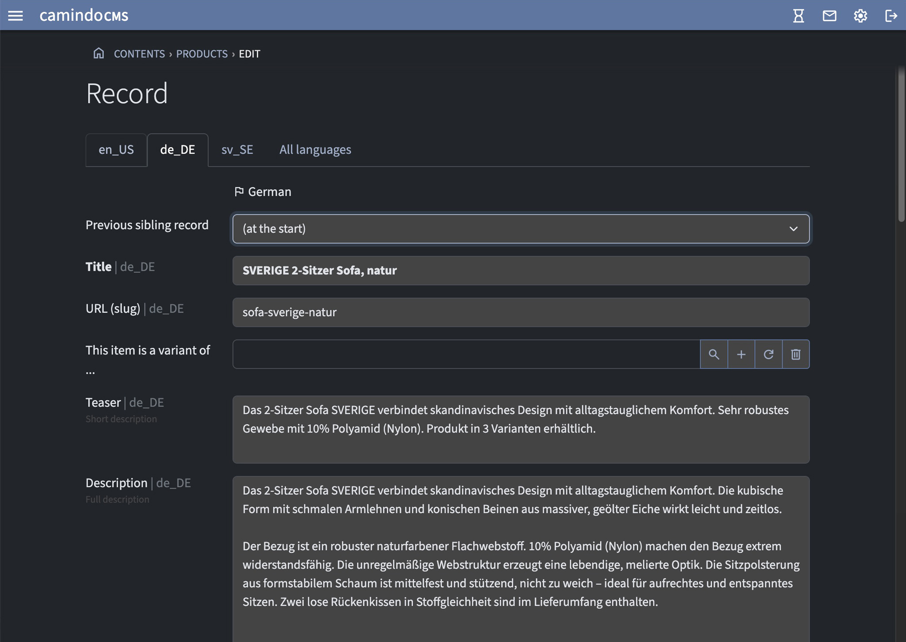The image size is (906, 642).
Task: Select the de_DE tab
Action: coord(177,150)
